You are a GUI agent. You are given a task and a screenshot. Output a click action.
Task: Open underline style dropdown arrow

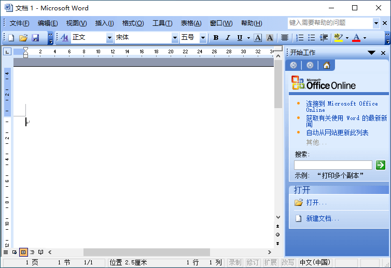tap(248, 38)
